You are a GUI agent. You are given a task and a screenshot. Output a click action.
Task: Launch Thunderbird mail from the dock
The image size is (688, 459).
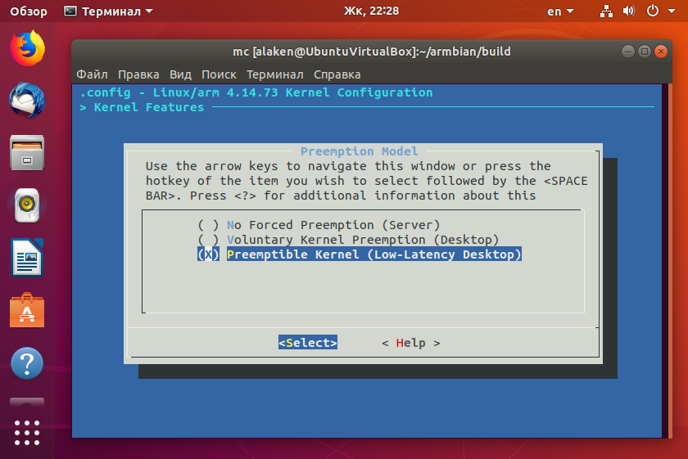27,101
